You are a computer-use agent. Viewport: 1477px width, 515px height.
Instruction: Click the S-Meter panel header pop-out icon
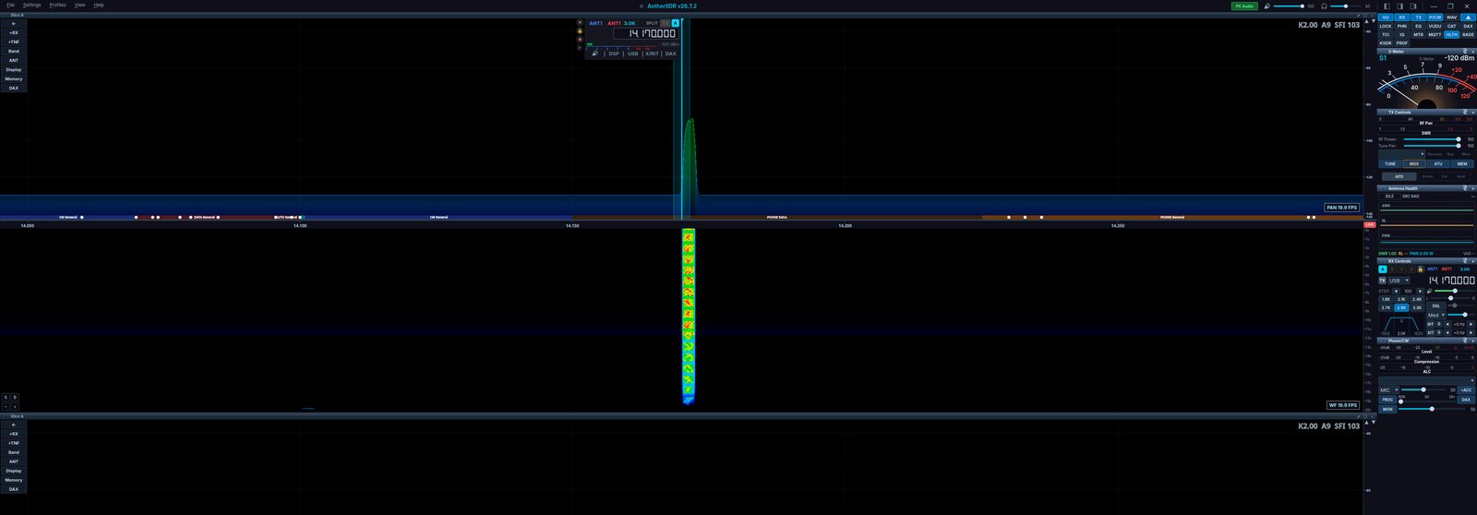[x=1464, y=52]
